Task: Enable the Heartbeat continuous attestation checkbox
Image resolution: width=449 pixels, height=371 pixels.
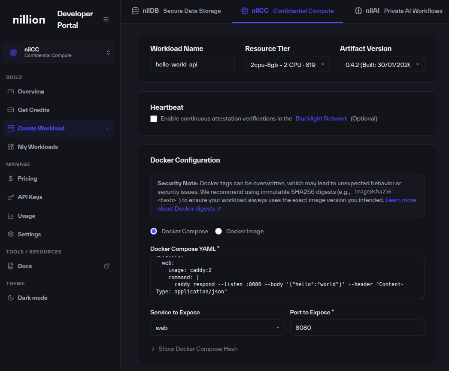Action: (154, 119)
